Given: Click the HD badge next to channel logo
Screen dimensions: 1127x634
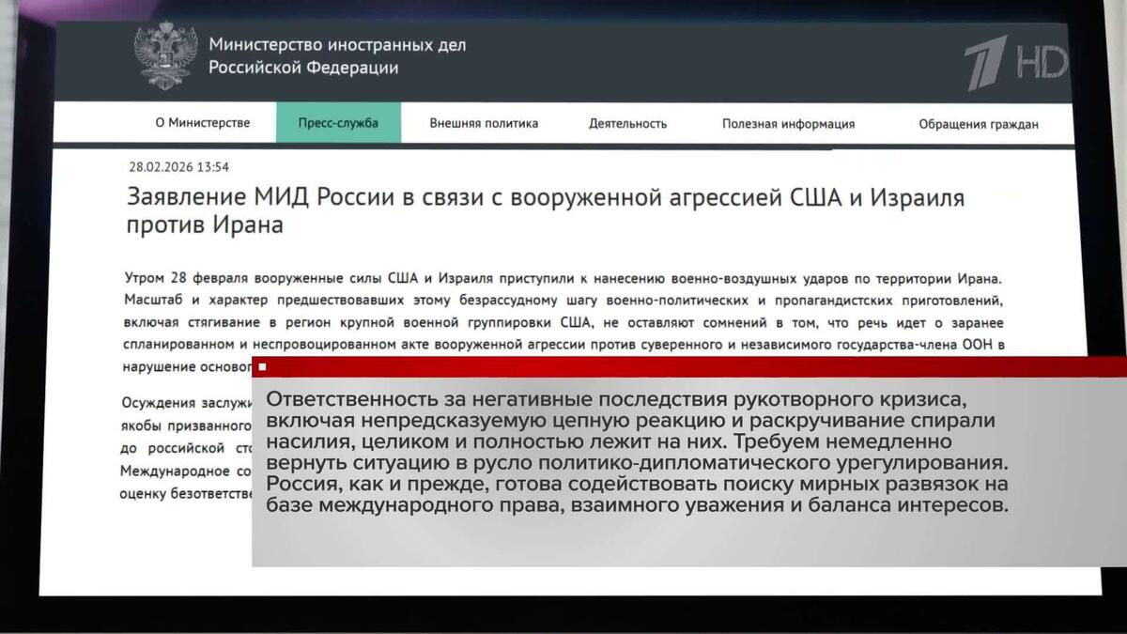Looking at the screenshot, I should (1042, 59).
